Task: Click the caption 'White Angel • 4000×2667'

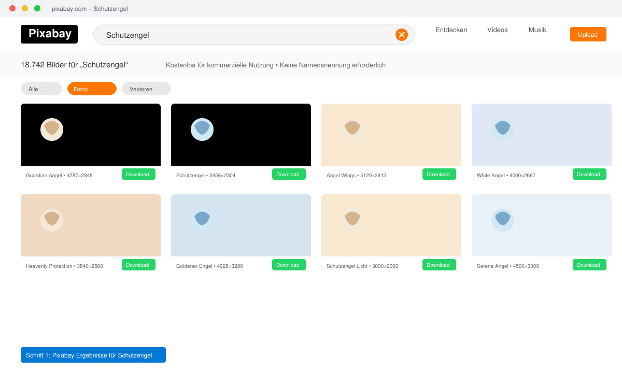Action: pos(506,176)
